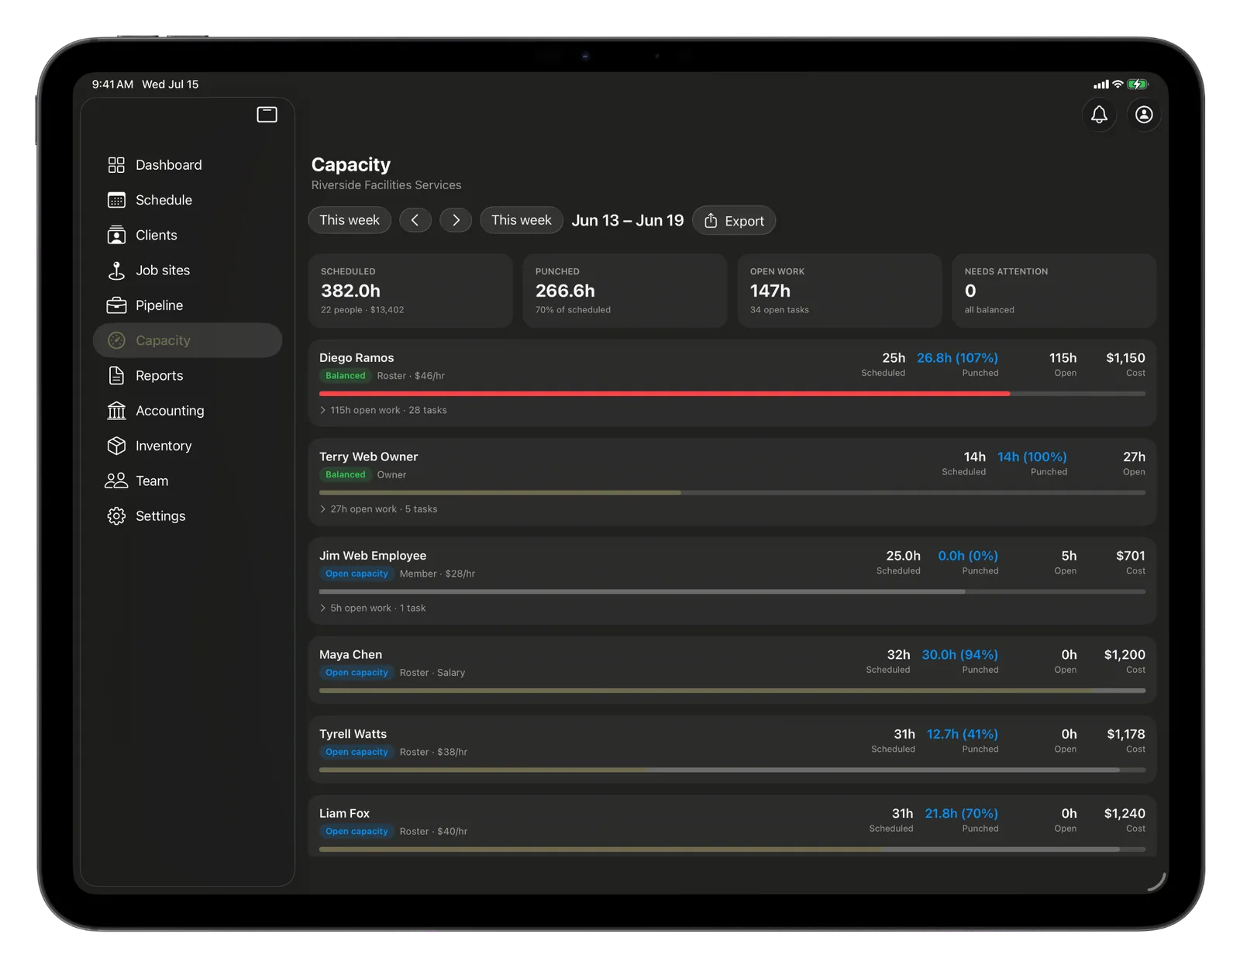Click the Inventory box icon

coord(116,446)
